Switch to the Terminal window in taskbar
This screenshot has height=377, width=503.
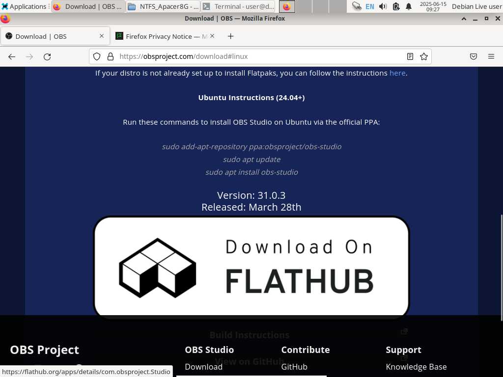point(238,6)
